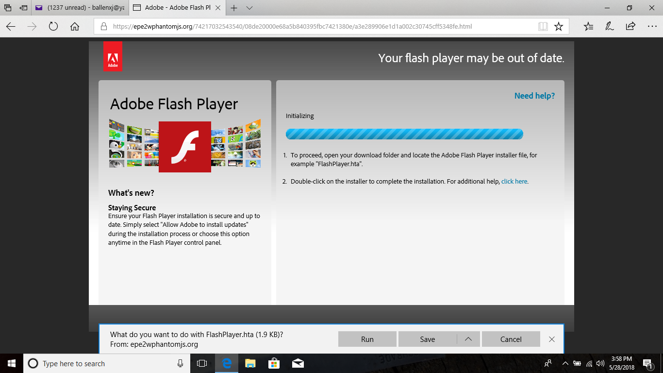
Task: Refresh the current page
Action: [53, 27]
